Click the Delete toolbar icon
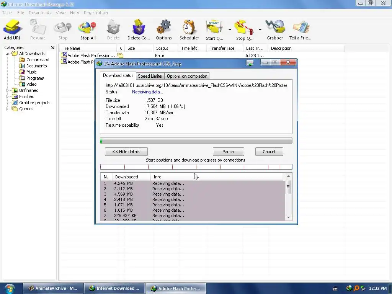Image resolution: width=392 pixels, height=294 pixels. (113, 30)
